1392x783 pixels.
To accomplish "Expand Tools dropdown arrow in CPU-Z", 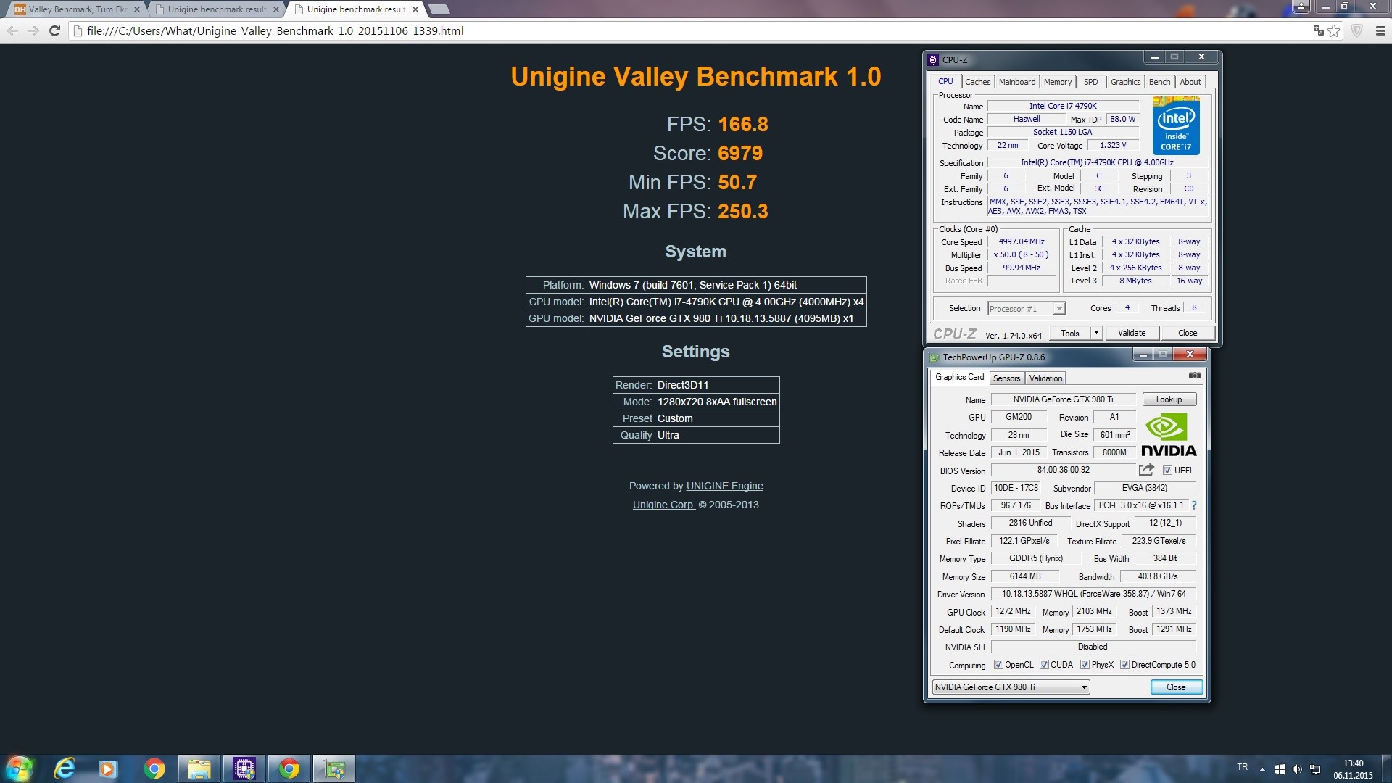I will tap(1096, 333).
